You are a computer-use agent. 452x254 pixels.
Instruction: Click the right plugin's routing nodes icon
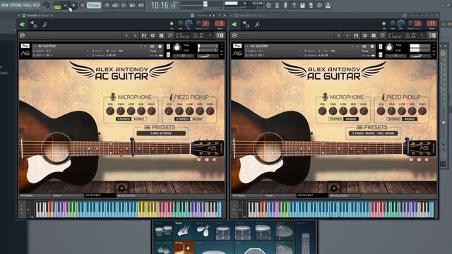coord(246,25)
